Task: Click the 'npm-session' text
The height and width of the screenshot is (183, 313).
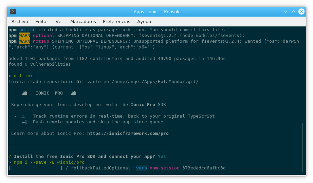Action: pyautogui.click(x=165, y=168)
